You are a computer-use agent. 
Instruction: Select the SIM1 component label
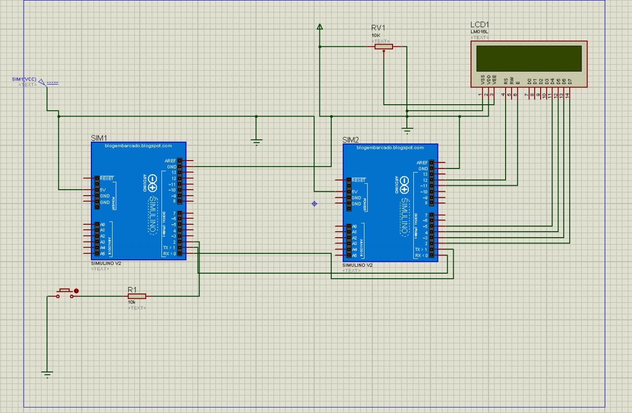99,138
